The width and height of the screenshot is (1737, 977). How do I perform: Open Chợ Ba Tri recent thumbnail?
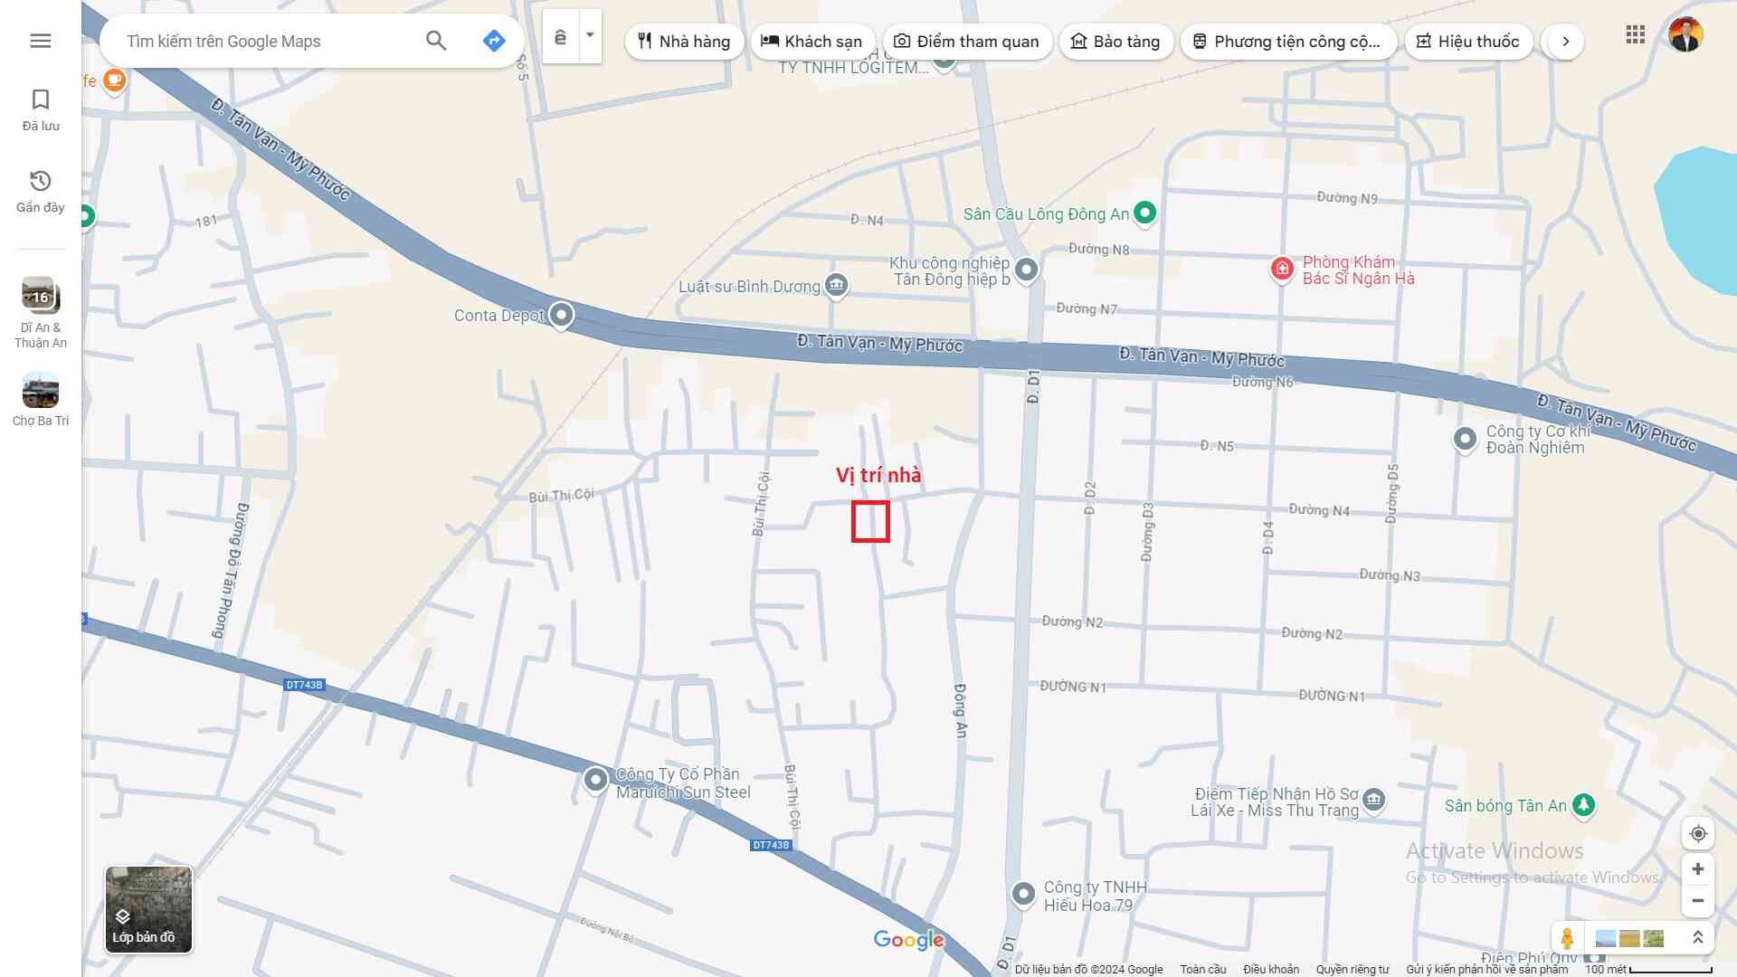tap(41, 391)
